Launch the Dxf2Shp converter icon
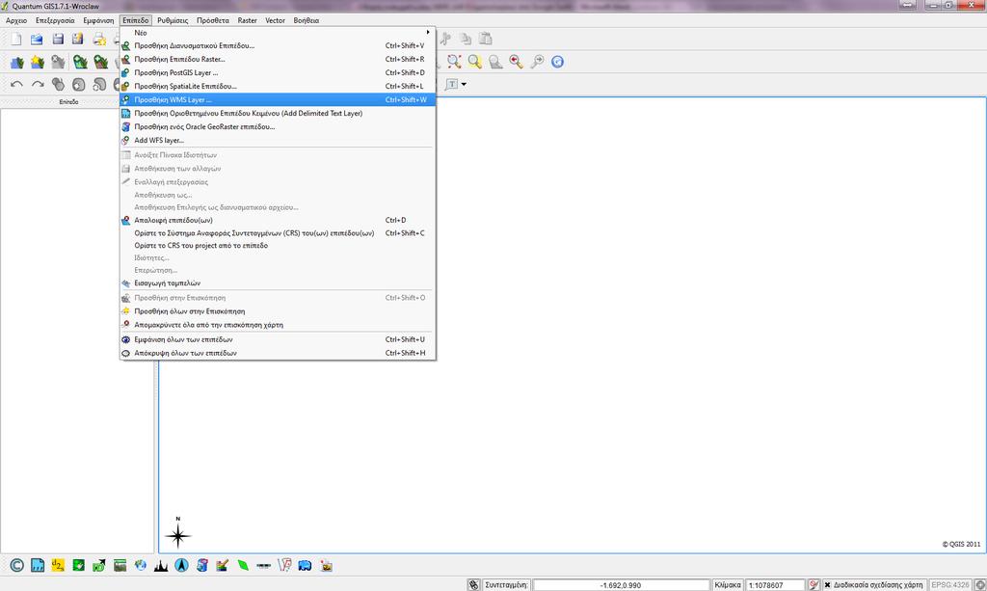 pyautogui.click(x=58, y=565)
